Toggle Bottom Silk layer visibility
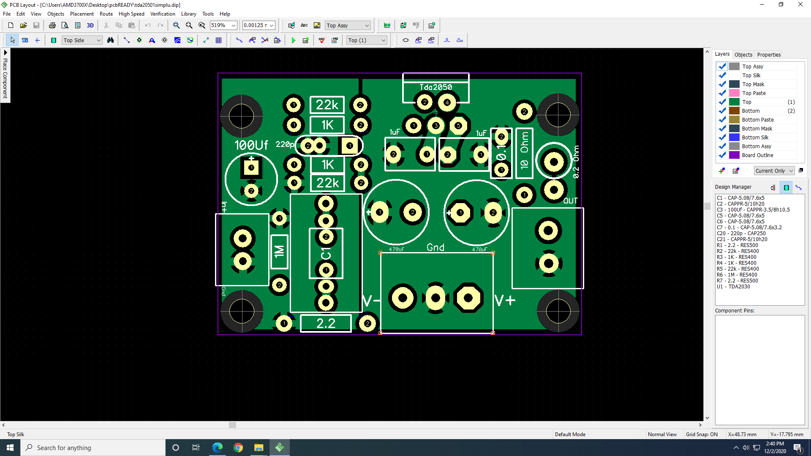Screen dimensions: 811x456 click(722, 137)
